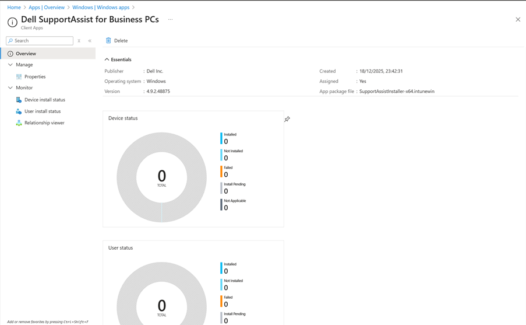The image size is (526, 325).
Task: Collapse the Monitor menu group
Action: [10, 88]
